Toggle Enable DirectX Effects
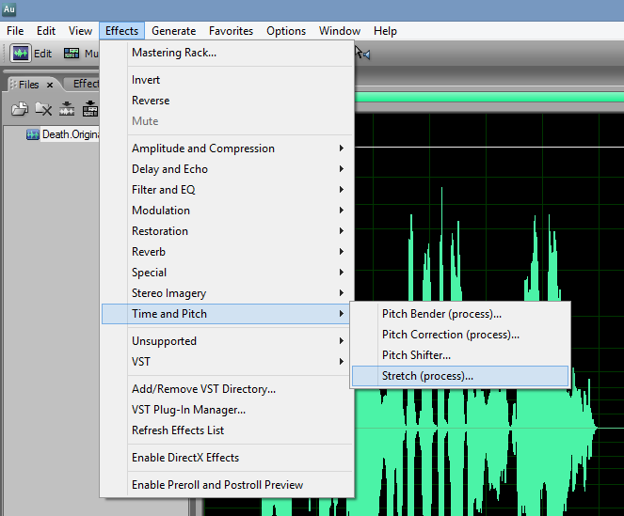This screenshot has height=516, width=624. pos(185,458)
